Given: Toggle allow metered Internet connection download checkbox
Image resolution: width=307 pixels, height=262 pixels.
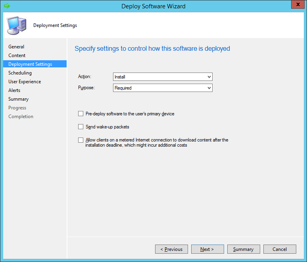Looking at the screenshot, I should tap(81, 140).
